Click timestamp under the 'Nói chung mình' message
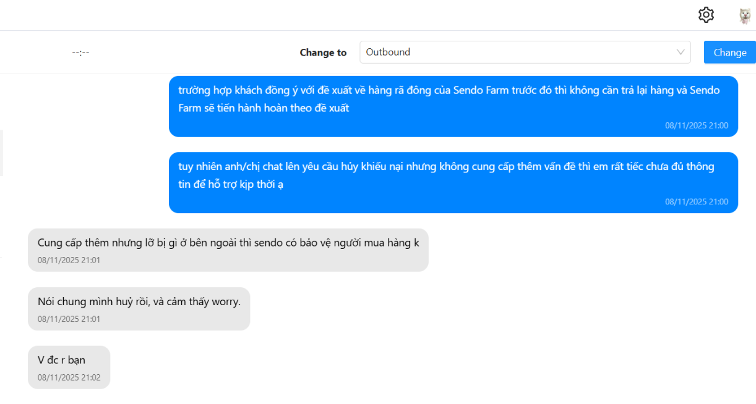The width and height of the screenshot is (756, 404). tap(69, 319)
